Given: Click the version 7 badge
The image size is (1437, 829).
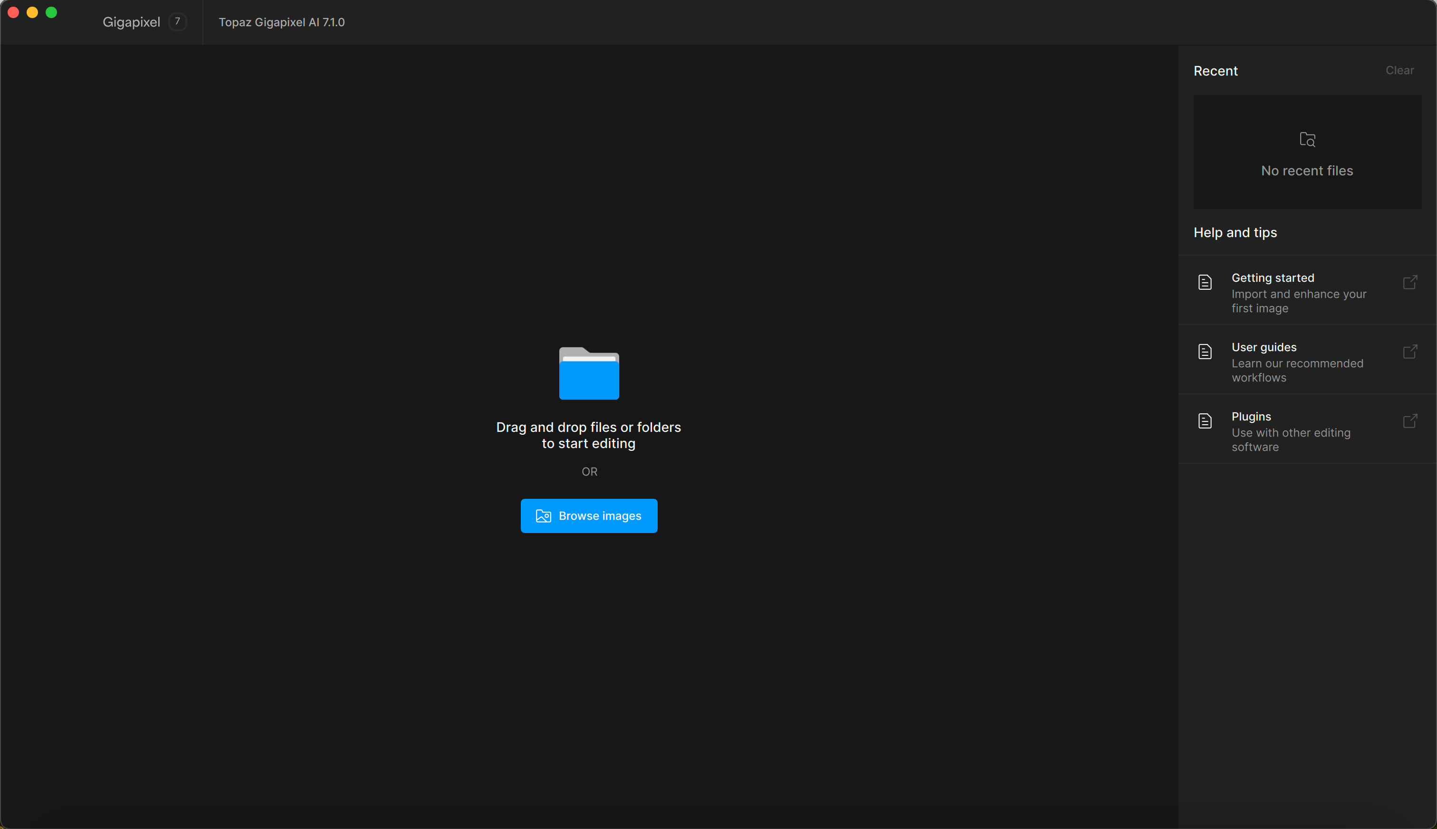Looking at the screenshot, I should 178,22.
